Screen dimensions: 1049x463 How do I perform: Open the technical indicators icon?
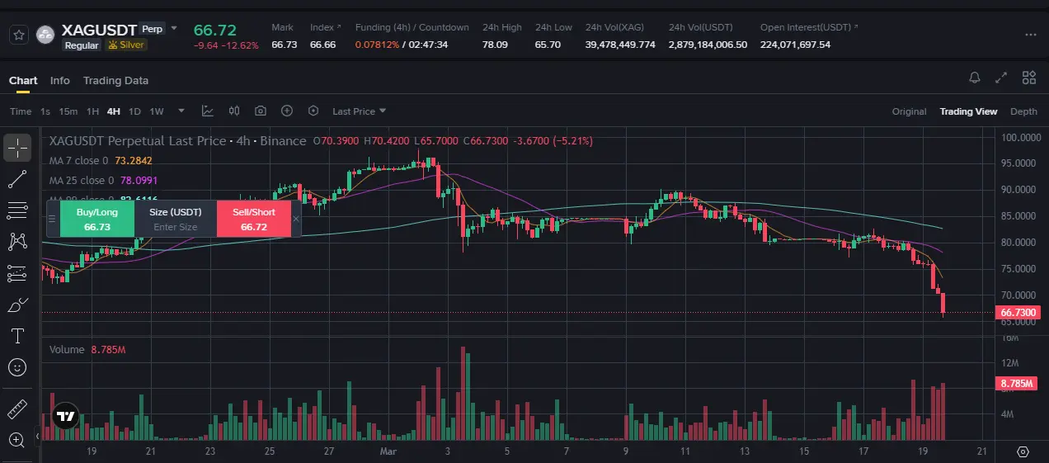click(x=207, y=111)
